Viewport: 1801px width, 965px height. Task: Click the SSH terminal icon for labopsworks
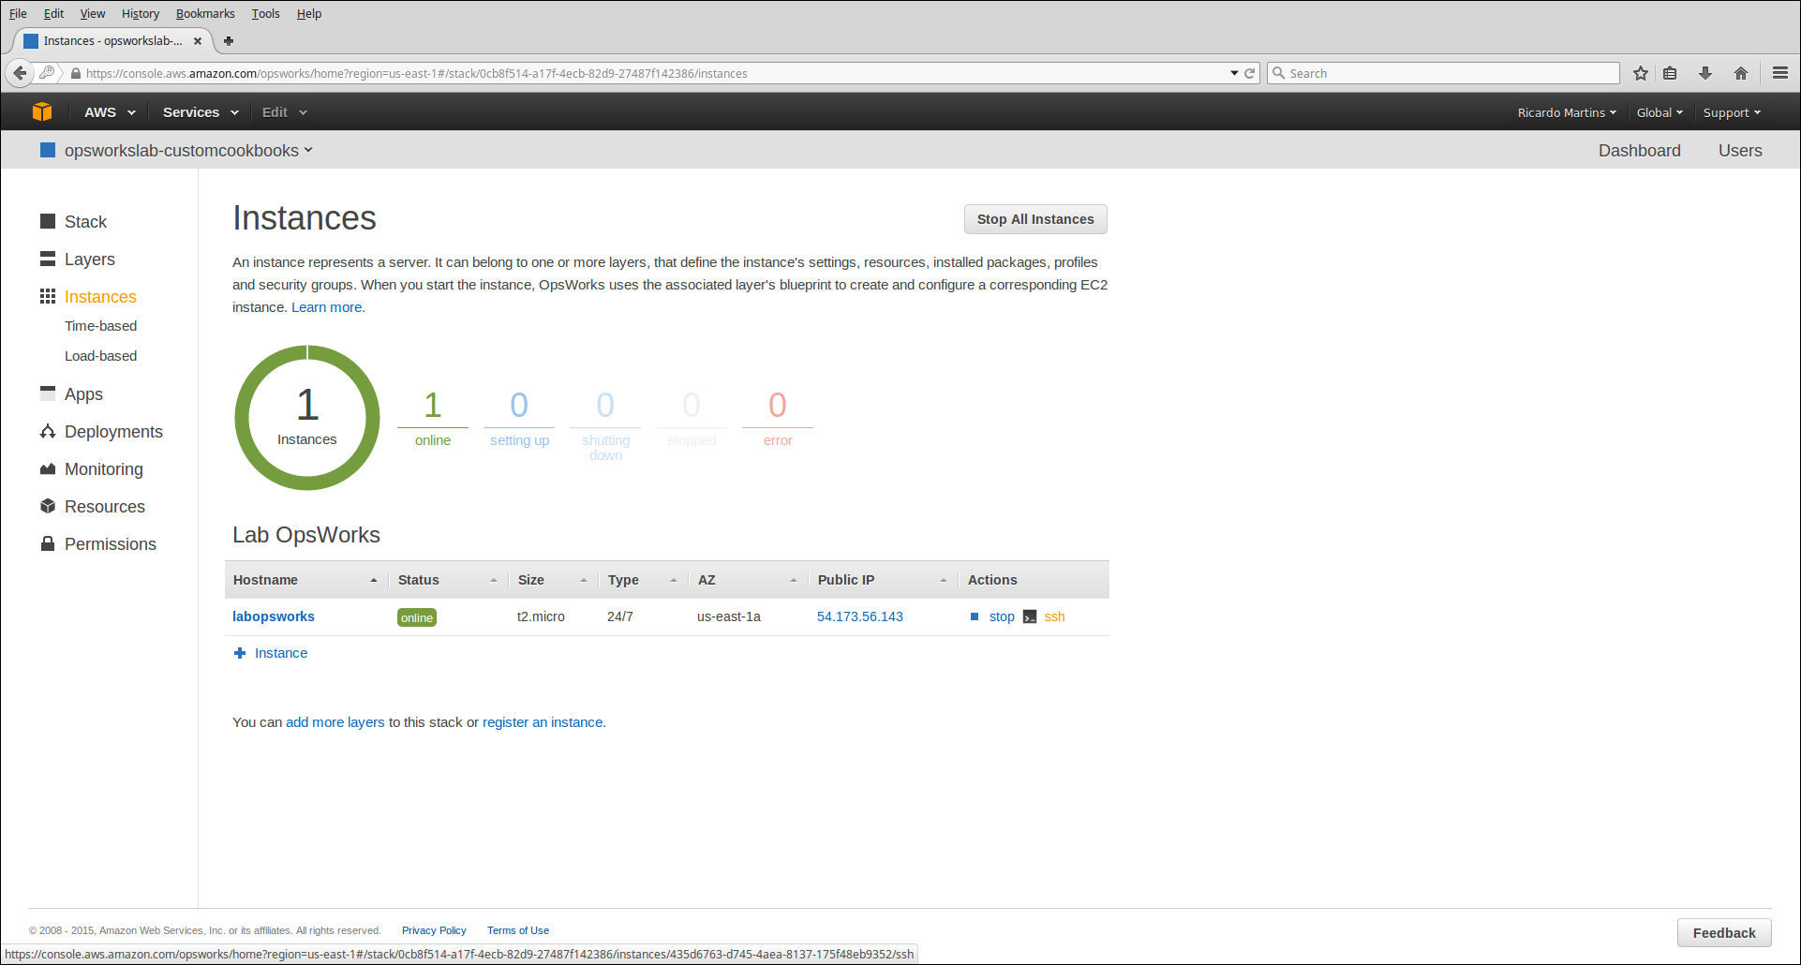(1030, 616)
